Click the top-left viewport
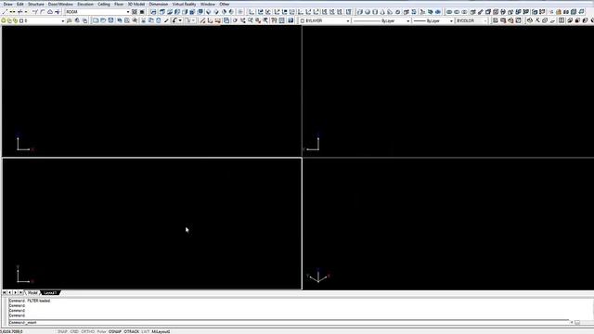The width and height of the screenshot is (594, 334). point(151,91)
